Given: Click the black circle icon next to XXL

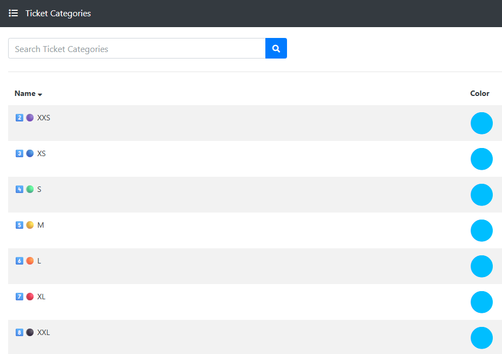Looking at the screenshot, I should tap(30, 332).
